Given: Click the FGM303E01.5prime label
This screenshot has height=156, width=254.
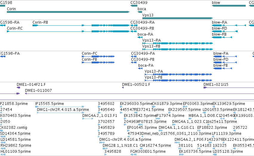Looking at the screenshot, I should pyautogui.click(x=148, y=152).
